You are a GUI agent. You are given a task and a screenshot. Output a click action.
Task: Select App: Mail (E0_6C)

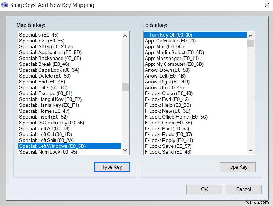(x=195, y=46)
